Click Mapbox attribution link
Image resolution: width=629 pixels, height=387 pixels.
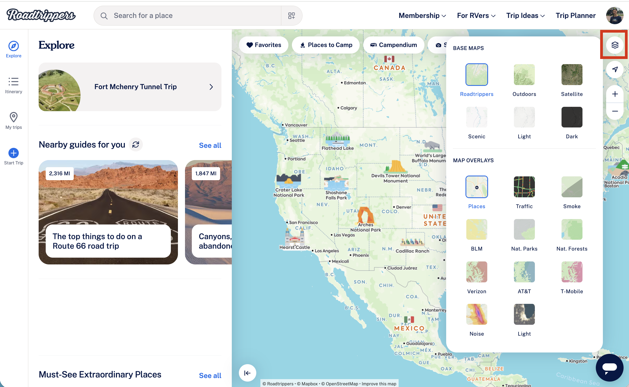tap(307, 384)
